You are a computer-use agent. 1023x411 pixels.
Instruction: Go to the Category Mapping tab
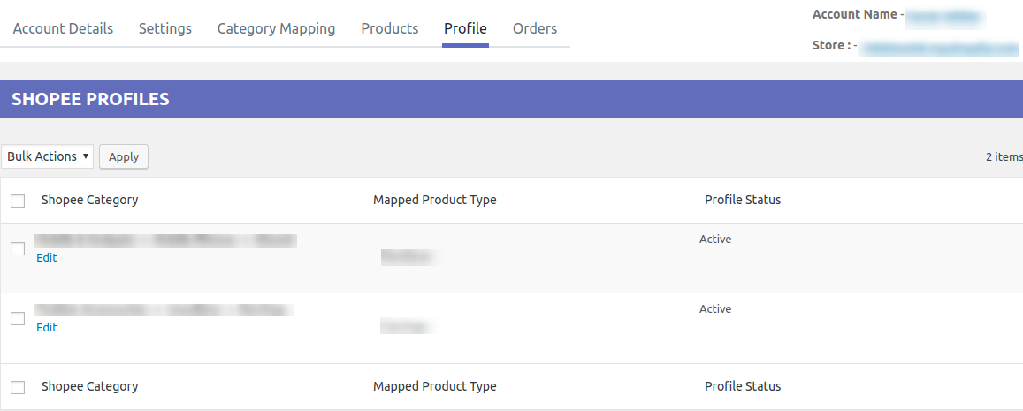pos(276,28)
